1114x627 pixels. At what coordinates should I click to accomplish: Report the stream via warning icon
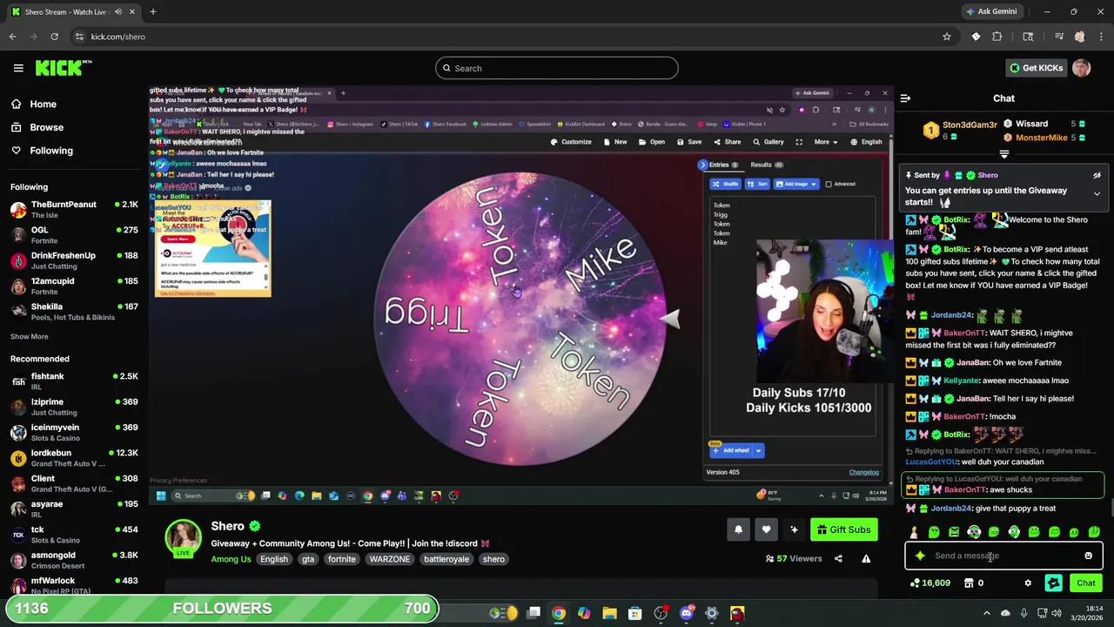click(866, 559)
